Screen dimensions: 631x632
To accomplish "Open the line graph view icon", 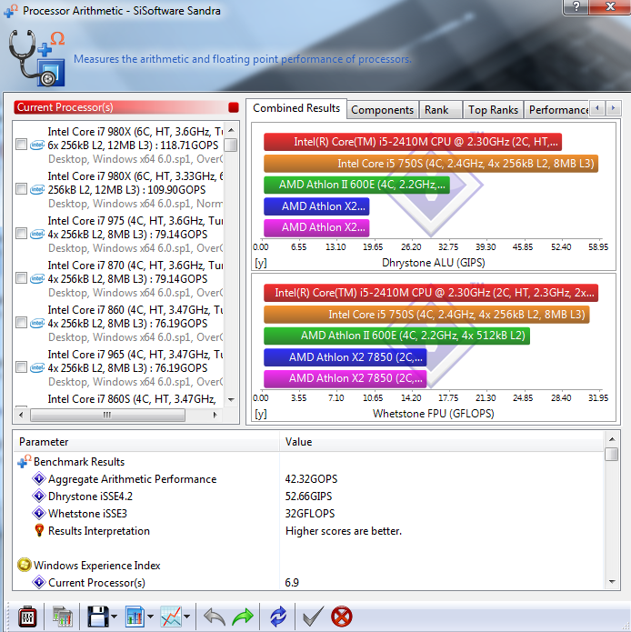I will [x=171, y=617].
